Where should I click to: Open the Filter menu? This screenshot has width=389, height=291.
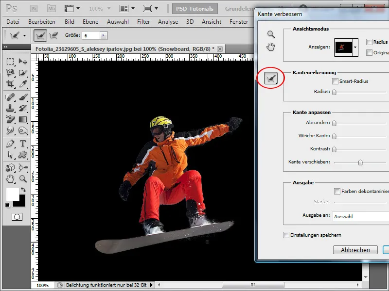tap(143, 22)
